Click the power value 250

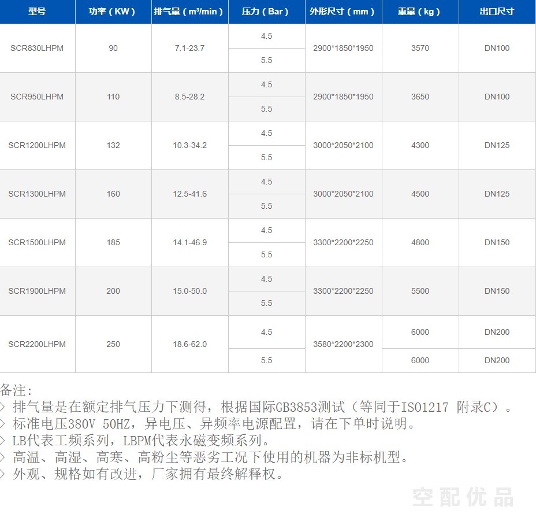[x=113, y=344]
